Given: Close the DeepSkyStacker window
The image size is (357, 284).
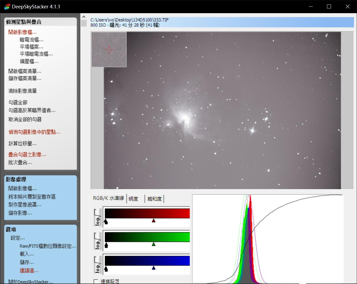Looking at the screenshot, I should click(348, 7).
